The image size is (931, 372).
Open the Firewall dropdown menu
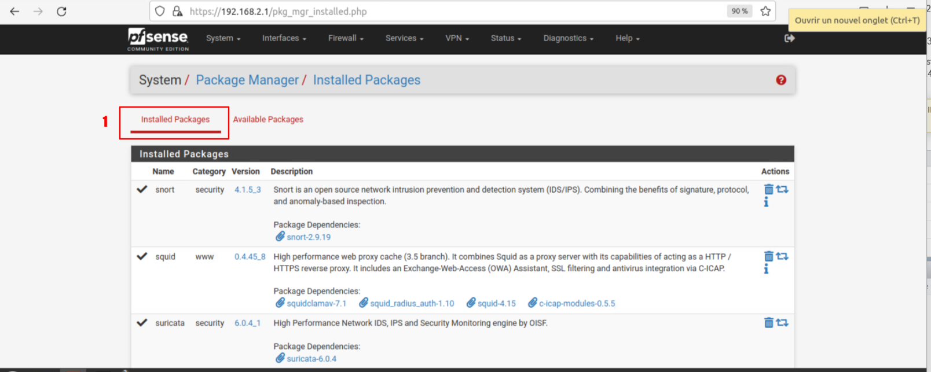[346, 38]
